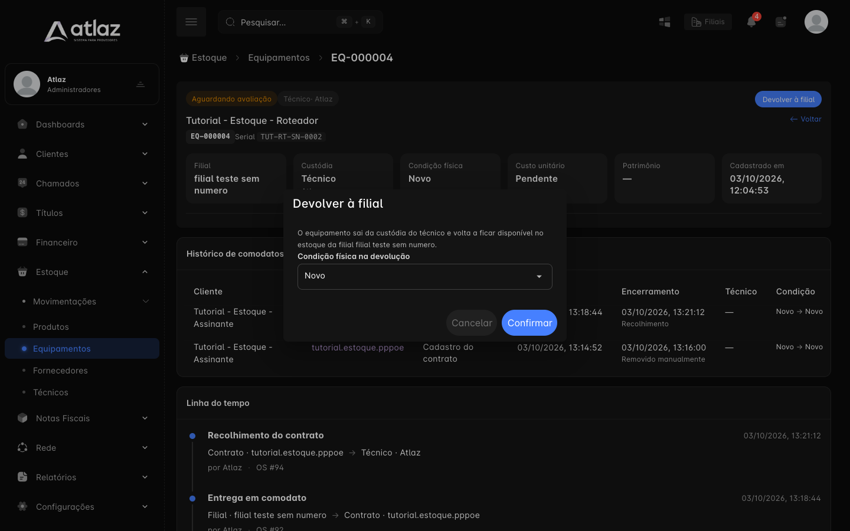This screenshot has height=531, width=850.
Task: Click the Títulos dollar icon
Action: pos(22,212)
